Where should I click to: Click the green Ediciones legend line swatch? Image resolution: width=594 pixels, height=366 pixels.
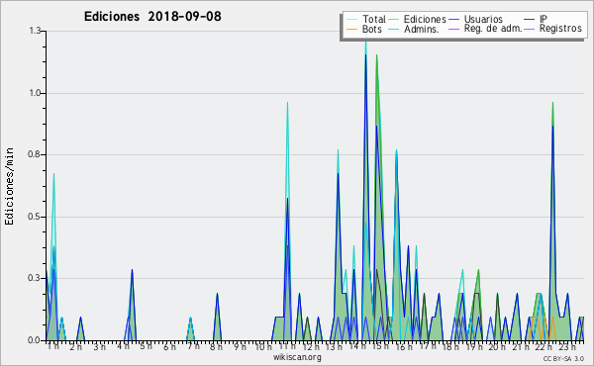click(x=393, y=20)
